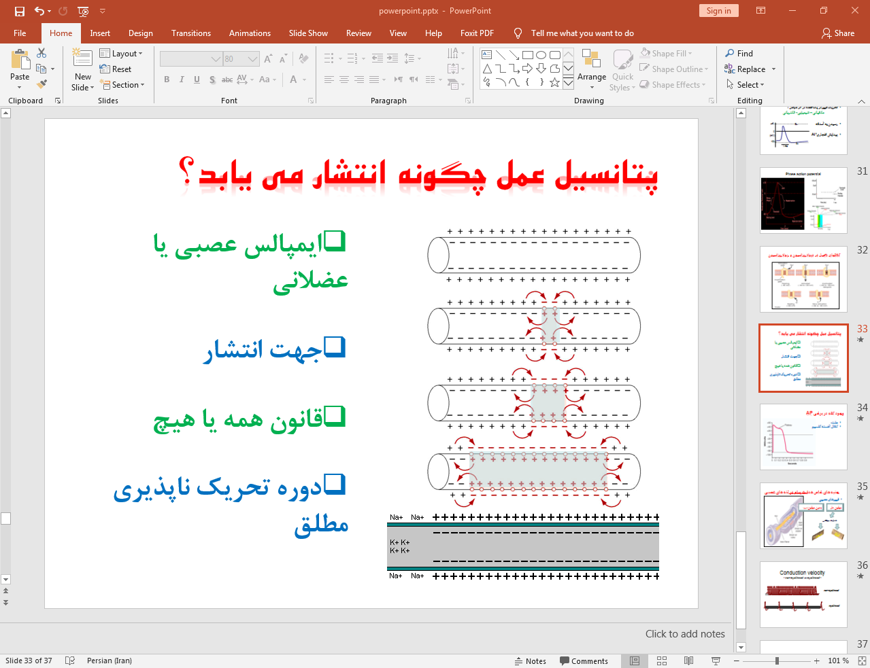Start slideshow from beginning icon in quick access

[83, 11]
